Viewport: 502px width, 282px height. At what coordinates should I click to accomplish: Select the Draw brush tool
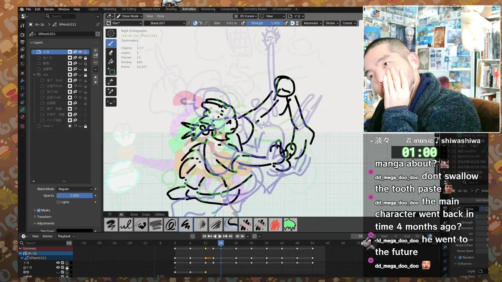click(111, 43)
